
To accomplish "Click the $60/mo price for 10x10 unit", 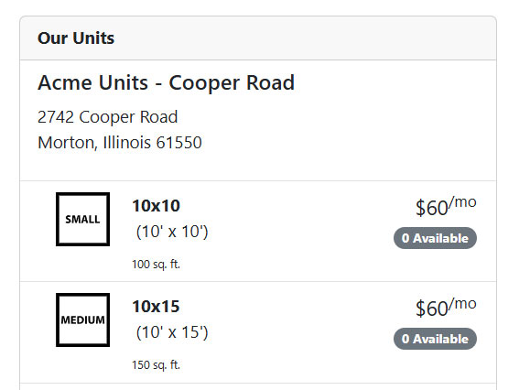I will tap(446, 207).
